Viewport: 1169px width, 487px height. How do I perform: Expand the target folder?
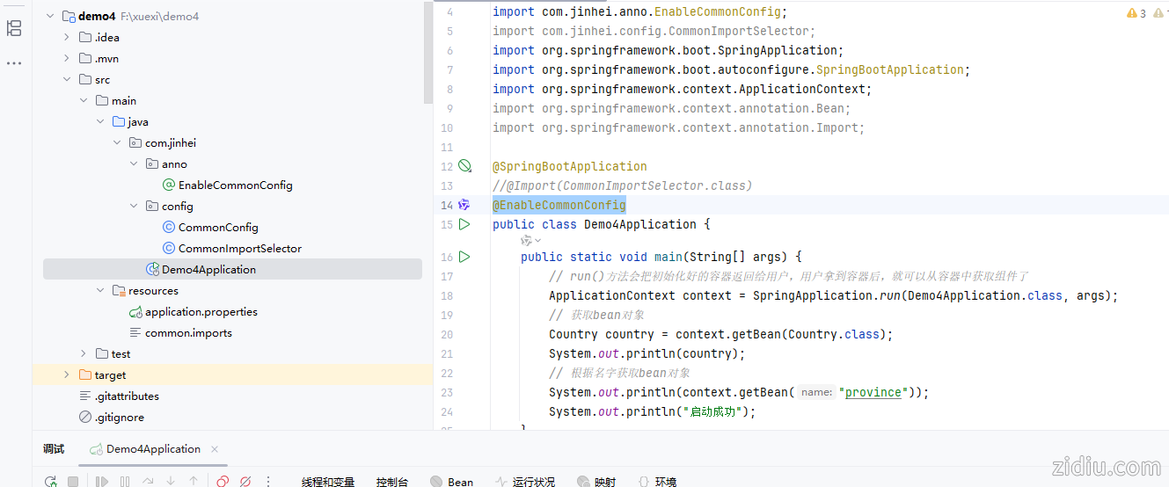[x=67, y=375]
